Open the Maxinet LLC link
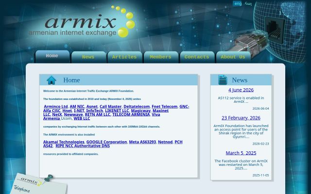 click(160, 111)
